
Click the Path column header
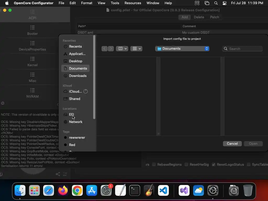click(x=129, y=26)
